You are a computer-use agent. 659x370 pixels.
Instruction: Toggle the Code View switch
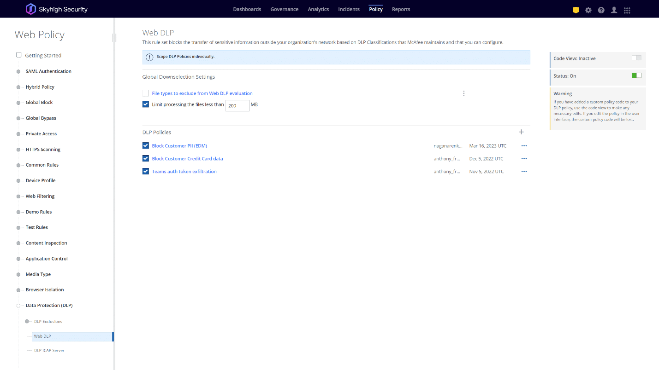click(x=636, y=58)
